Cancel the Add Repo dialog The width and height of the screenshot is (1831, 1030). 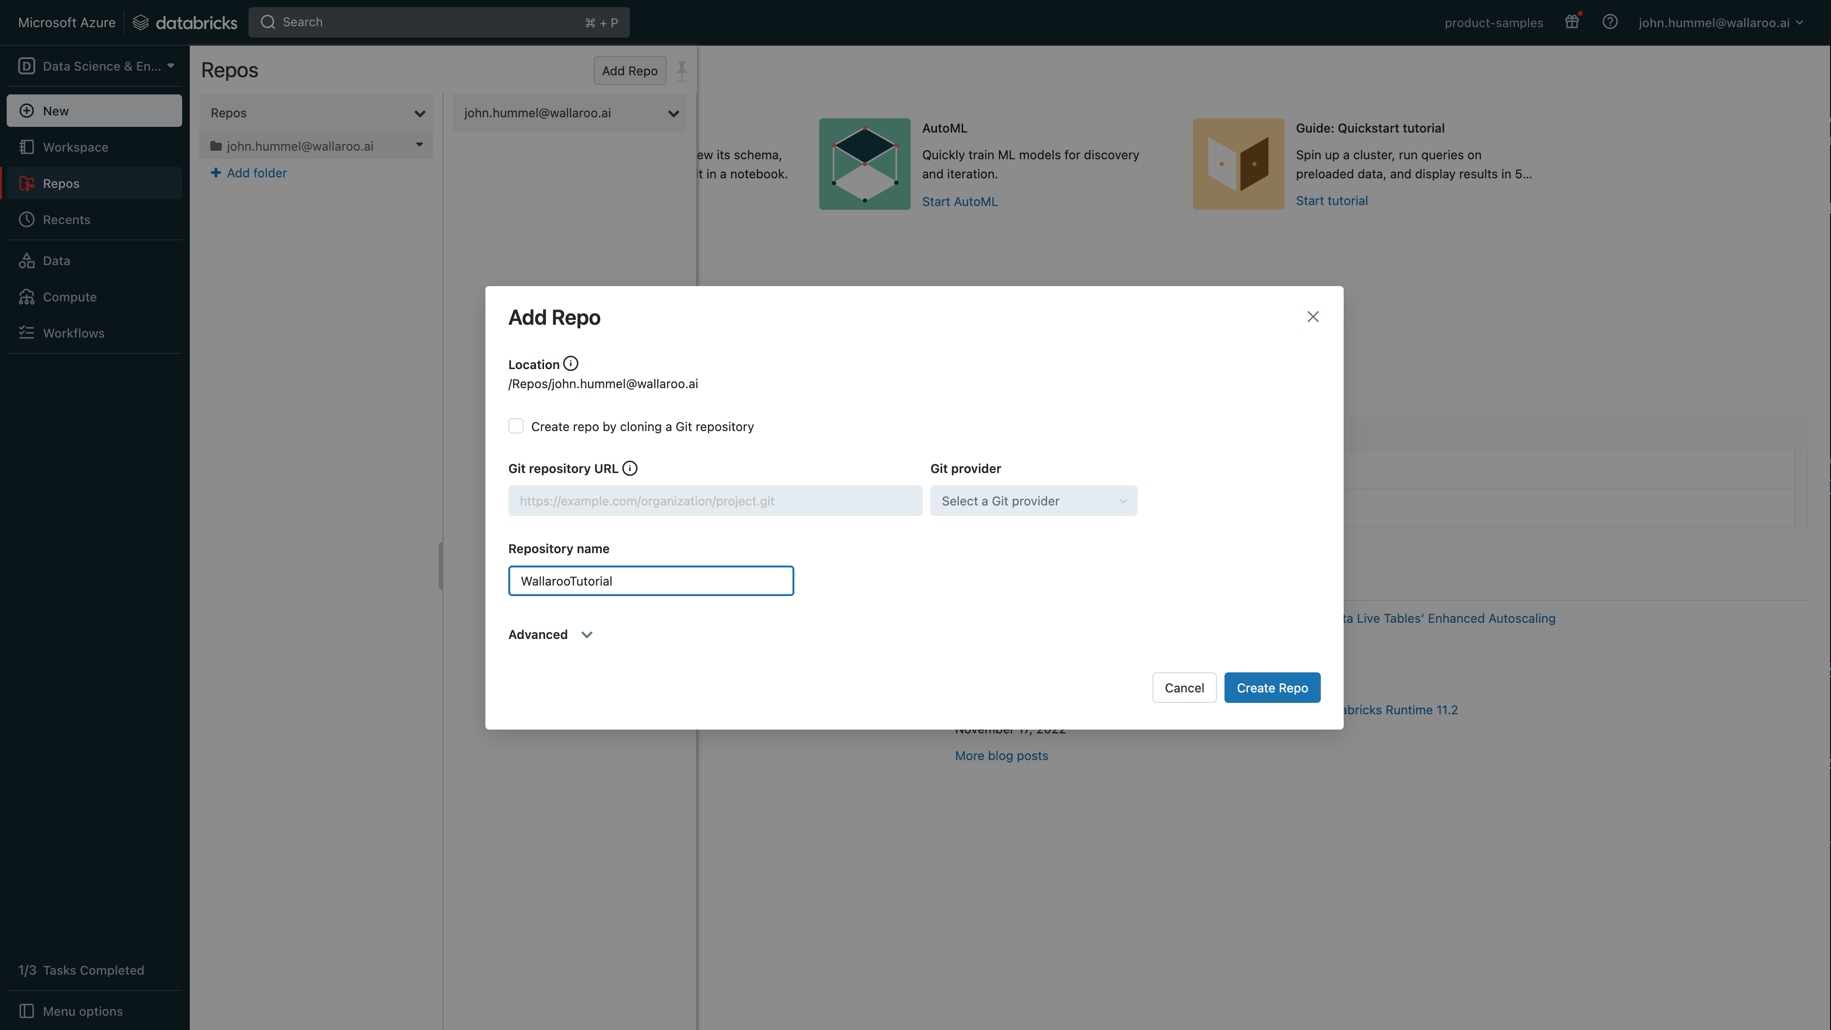(1183, 688)
